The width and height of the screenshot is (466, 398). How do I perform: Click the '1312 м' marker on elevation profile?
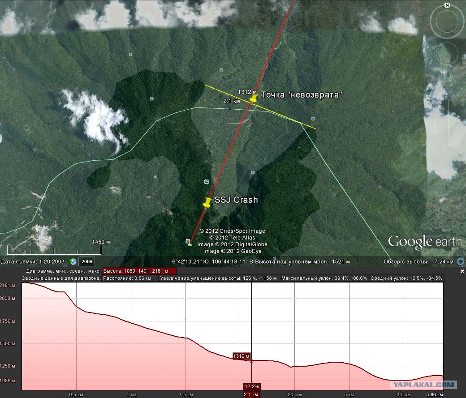tap(242, 356)
